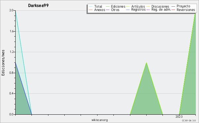This screenshot has width=199, height=123.
Task: Click the Ediciones/mes axis label
Action: (x=3, y=63)
